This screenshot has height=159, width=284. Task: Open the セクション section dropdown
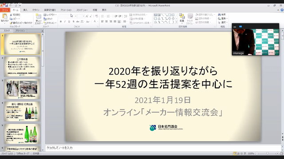(50, 23)
